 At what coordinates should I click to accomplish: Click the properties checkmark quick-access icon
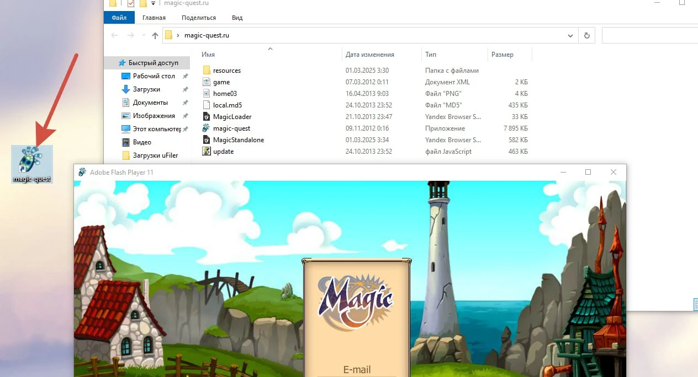tap(131, 3)
